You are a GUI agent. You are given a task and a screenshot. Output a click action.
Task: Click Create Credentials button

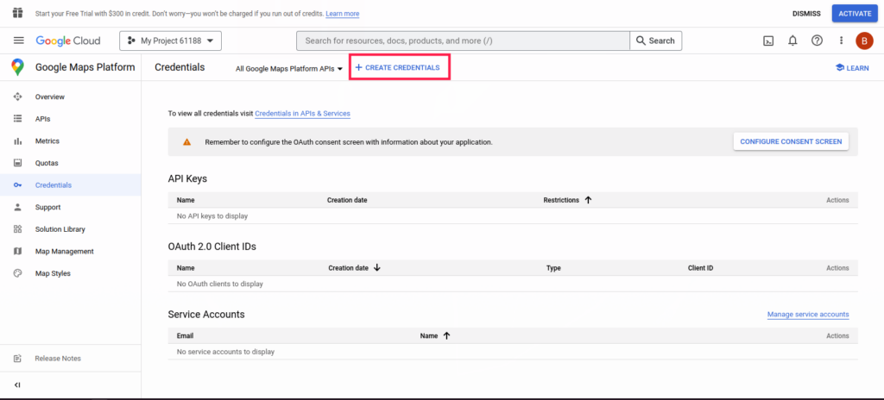click(x=398, y=67)
